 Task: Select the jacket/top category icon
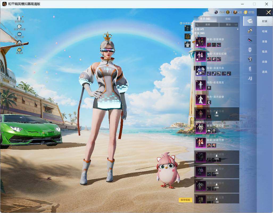coord(250,59)
